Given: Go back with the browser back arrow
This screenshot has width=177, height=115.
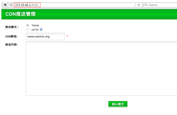Looking at the screenshot, I should coord(5,5).
